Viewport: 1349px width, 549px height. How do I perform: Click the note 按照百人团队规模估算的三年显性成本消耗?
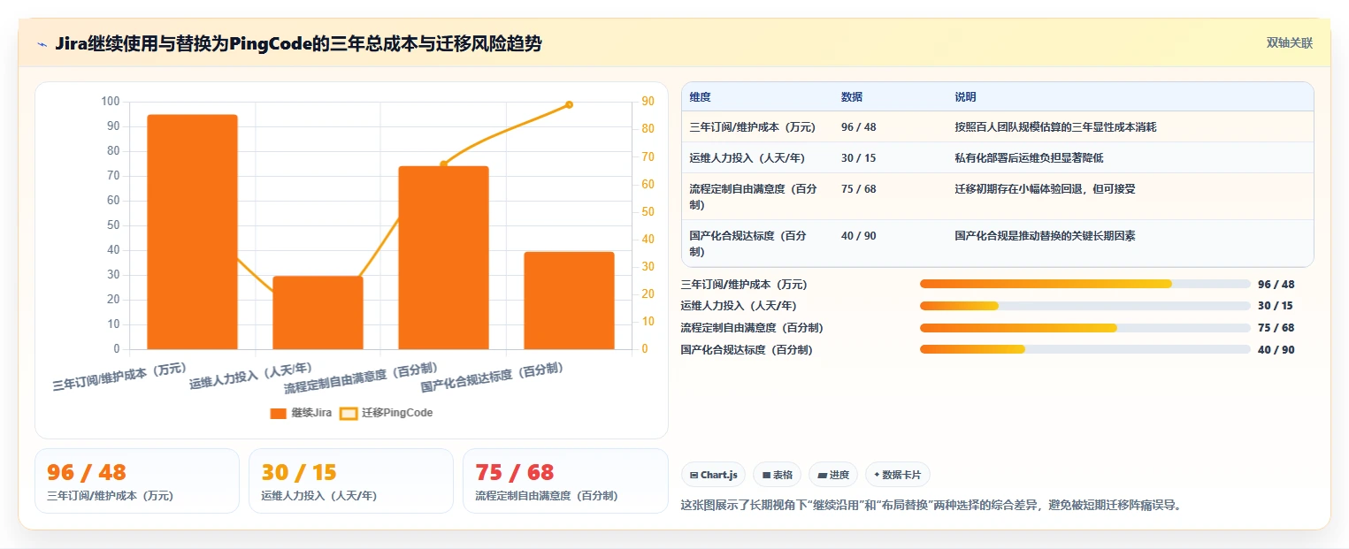[1055, 126]
